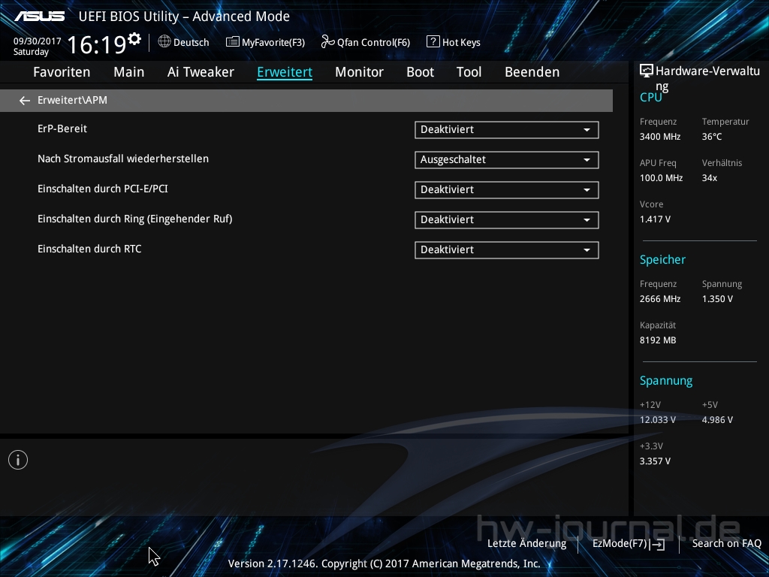Click the info circle icon
769x577 pixels.
pyautogui.click(x=18, y=460)
